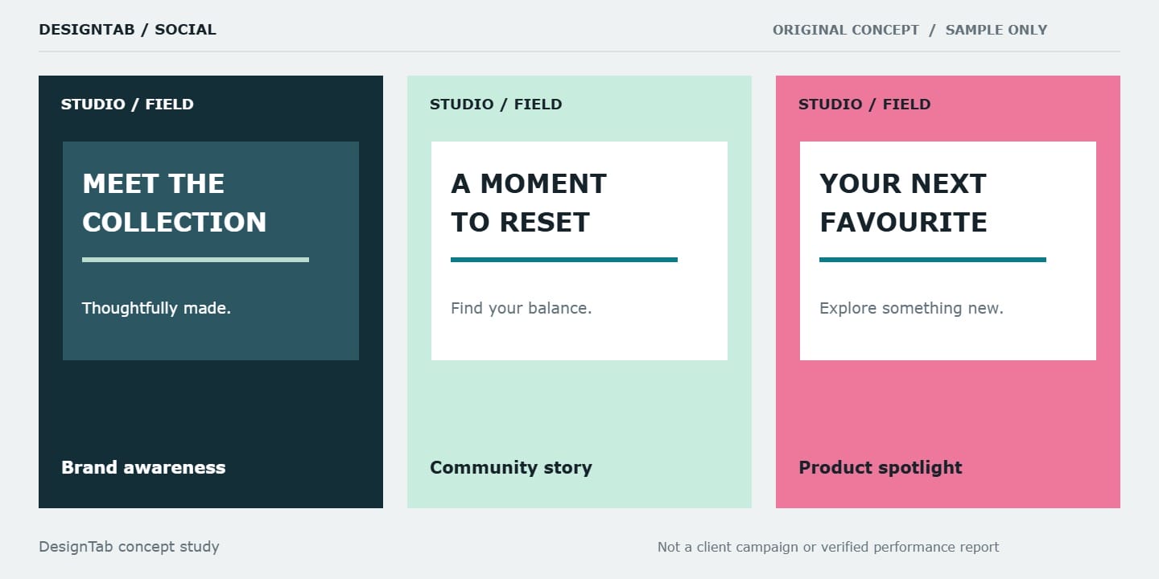The image size is (1159, 579).
Task: Select the "Not a client campaign" footer disclaimer
Action: (828, 547)
